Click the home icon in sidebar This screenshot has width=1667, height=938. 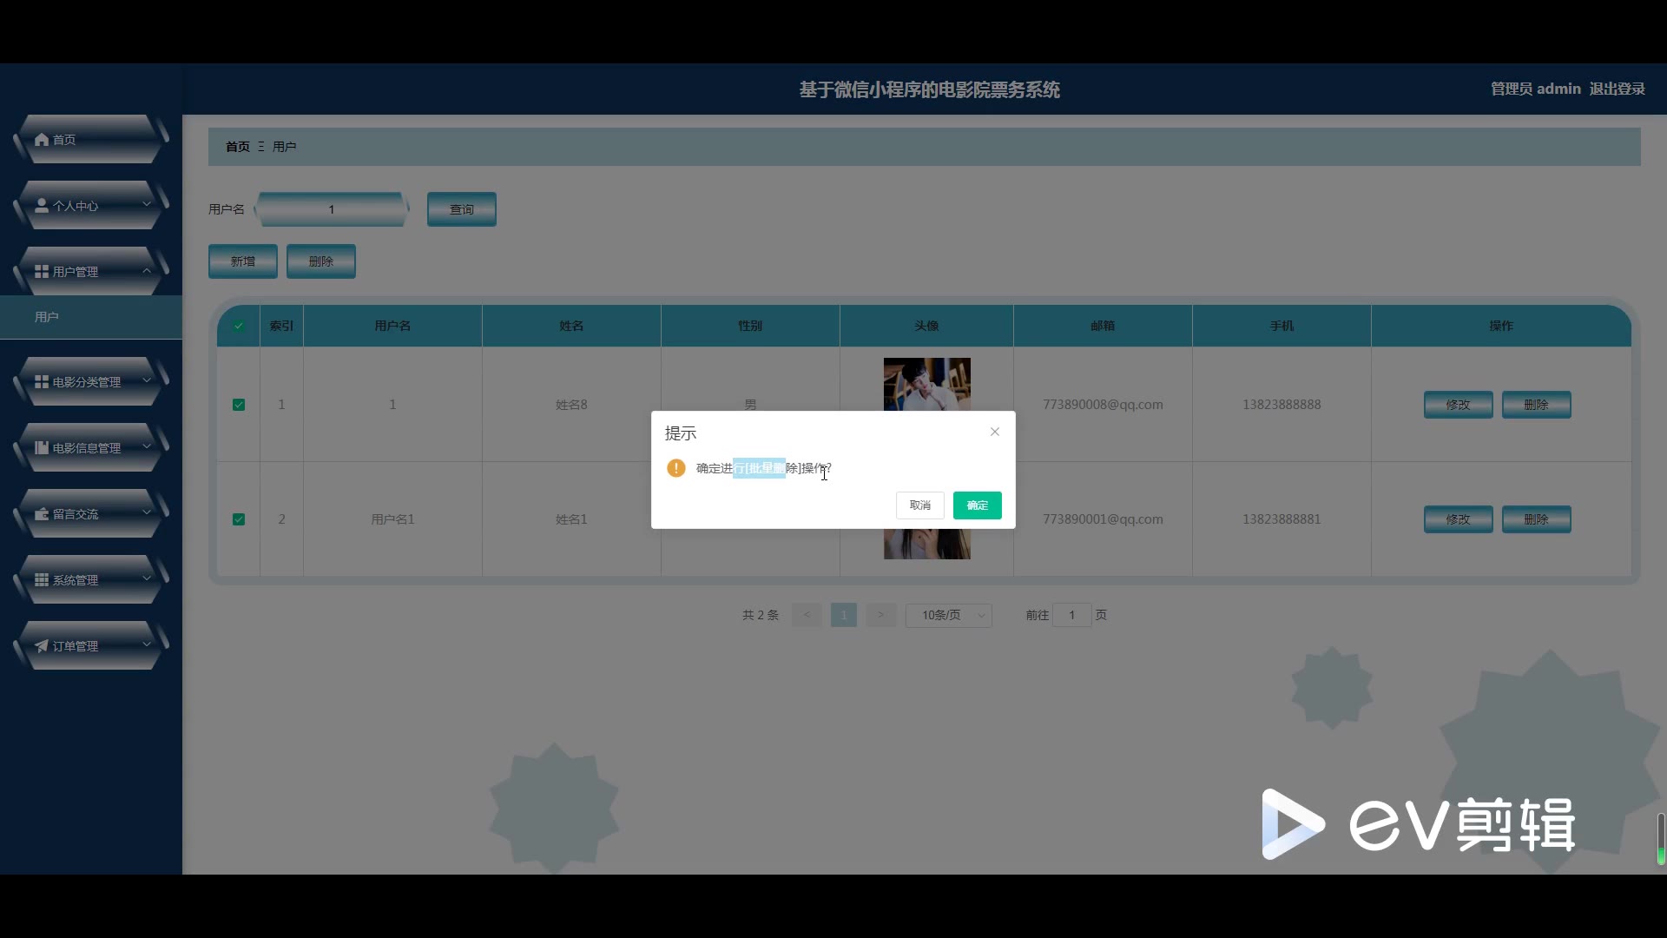coord(42,140)
